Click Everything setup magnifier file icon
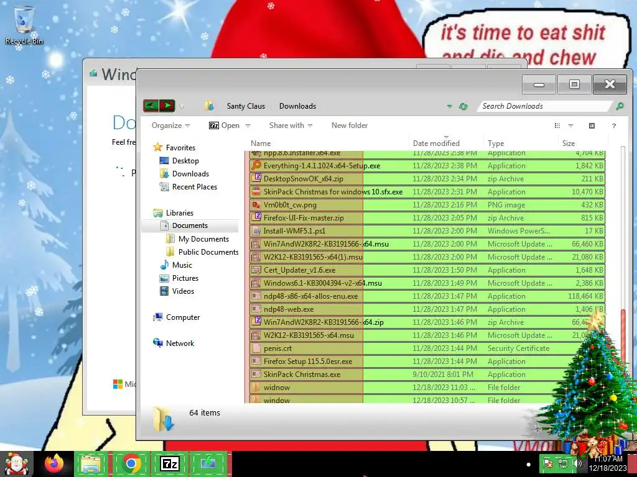637x477 pixels. [x=256, y=165]
